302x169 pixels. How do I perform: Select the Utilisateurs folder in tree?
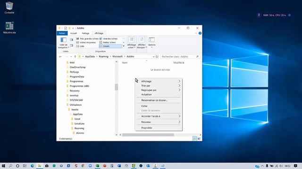[x=75, y=105]
